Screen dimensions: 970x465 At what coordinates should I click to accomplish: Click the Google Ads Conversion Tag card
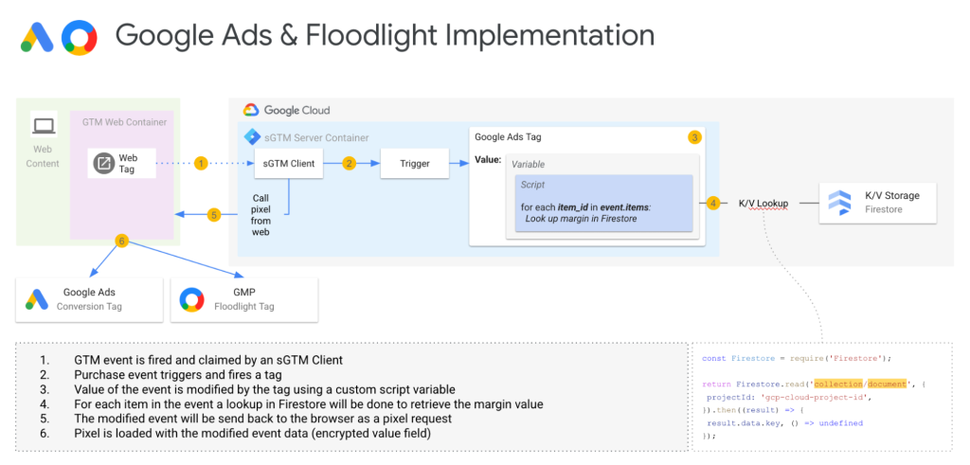(x=89, y=299)
